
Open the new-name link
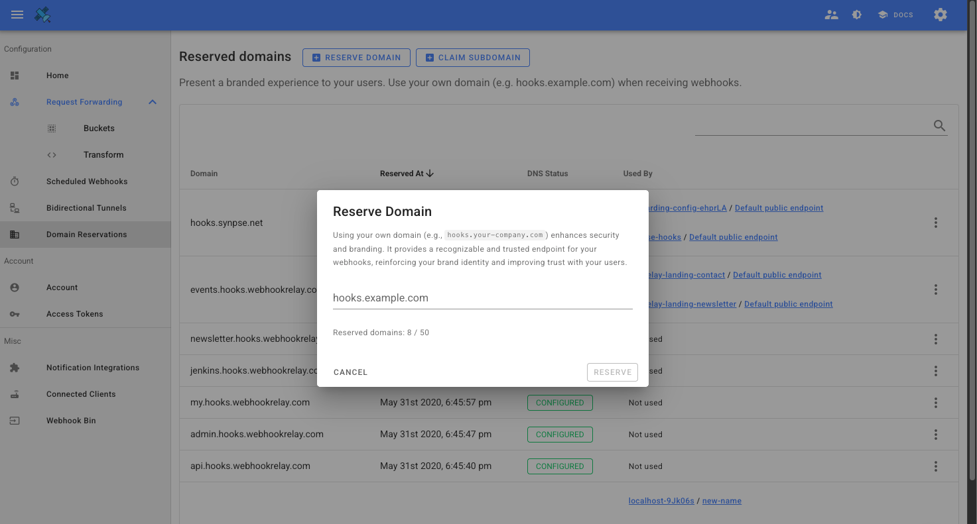pyautogui.click(x=722, y=500)
